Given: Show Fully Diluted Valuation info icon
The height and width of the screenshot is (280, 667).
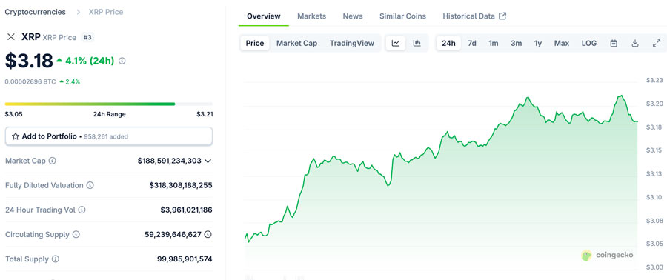Looking at the screenshot, I should pos(90,185).
